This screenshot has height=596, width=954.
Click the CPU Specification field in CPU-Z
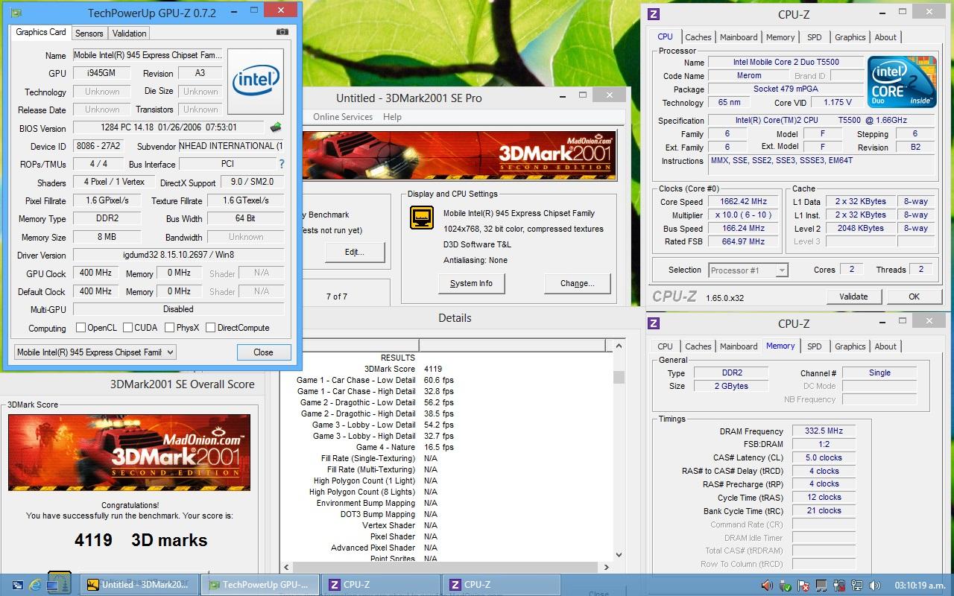(821, 120)
